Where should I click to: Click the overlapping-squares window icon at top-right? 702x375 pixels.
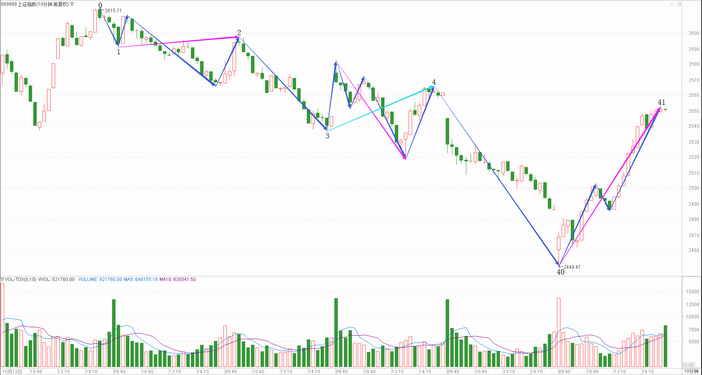(679, 4)
